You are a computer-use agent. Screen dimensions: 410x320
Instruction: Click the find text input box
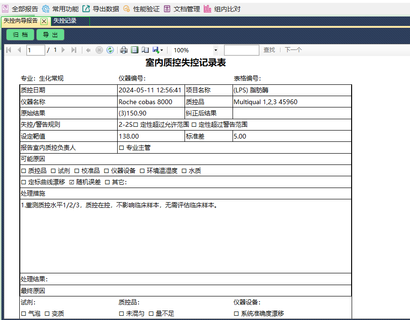241,50
